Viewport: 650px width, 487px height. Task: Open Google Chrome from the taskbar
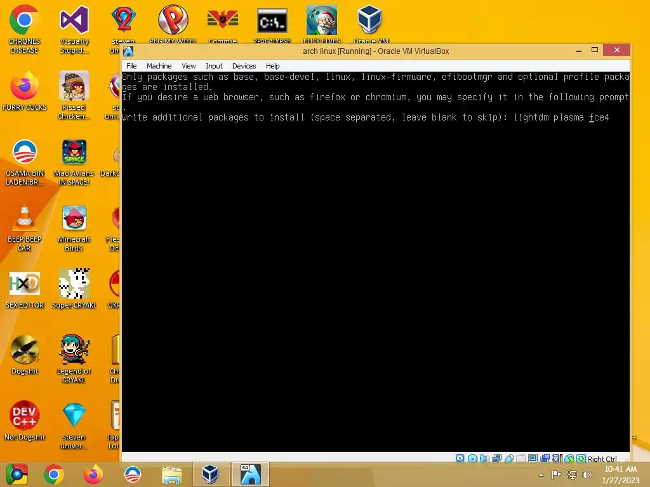pyautogui.click(x=54, y=474)
